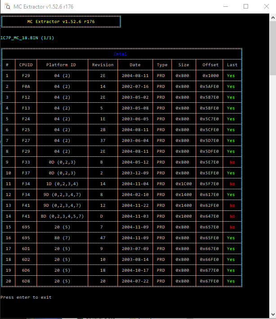Click date 2003-05-08
276x319 pixels.
pos(135,108)
